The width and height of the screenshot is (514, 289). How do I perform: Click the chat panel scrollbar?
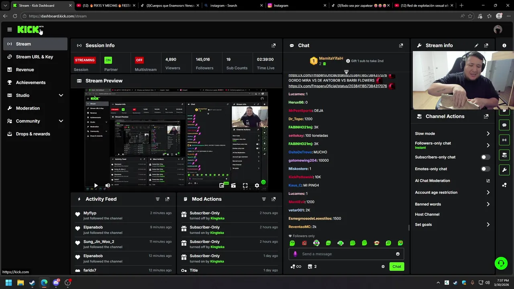409,228
